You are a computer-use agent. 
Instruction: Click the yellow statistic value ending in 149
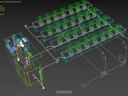[2, 14]
